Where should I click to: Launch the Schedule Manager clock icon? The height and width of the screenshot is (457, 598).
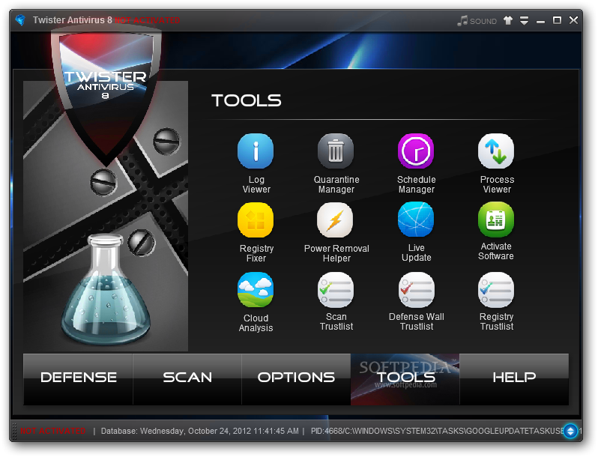[x=416, y=151]
